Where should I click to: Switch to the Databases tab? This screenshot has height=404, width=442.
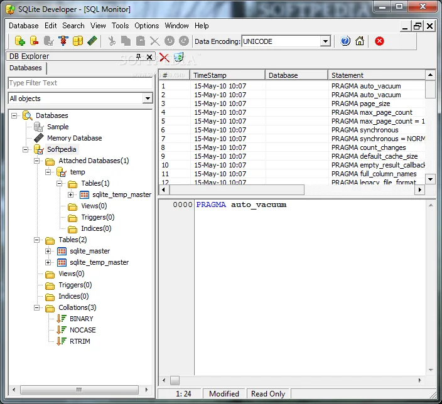click(x=26, y=68)
